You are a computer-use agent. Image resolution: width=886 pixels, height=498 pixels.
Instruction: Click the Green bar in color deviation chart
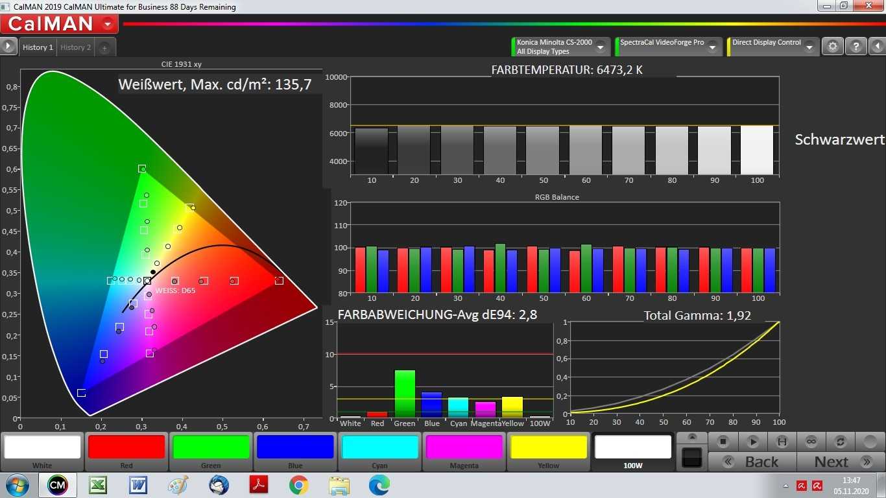pos(405,394)
